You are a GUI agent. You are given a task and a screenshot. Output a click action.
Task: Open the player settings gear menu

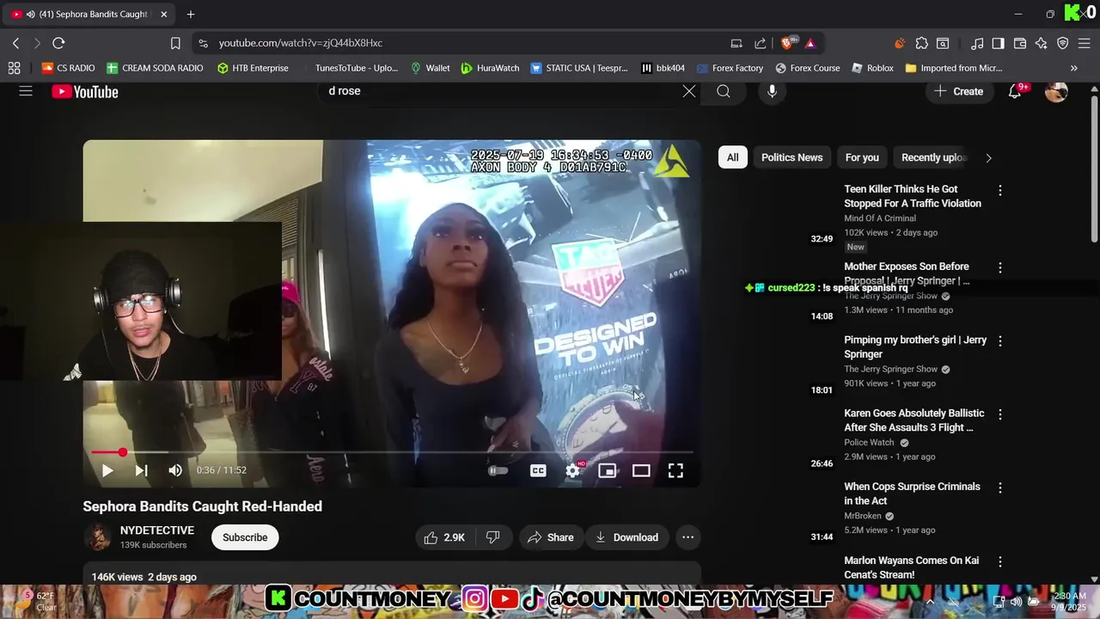coord(573,470)
